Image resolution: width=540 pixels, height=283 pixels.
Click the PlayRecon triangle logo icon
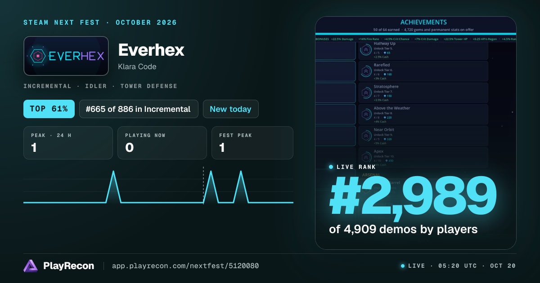click(30, 266)
